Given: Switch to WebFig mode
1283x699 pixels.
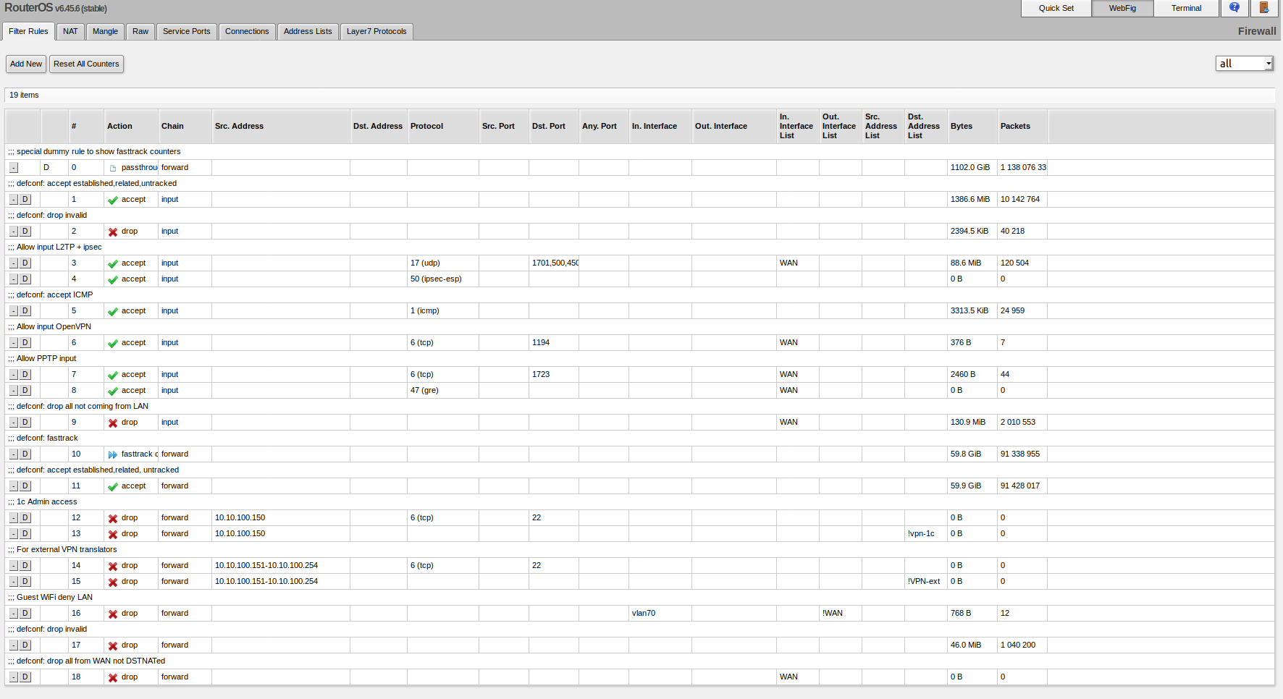Looking at the screenshot, I should tap(1122, 8).
